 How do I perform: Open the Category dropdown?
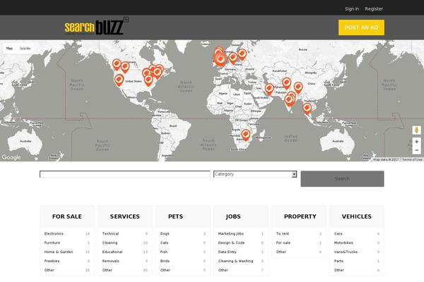click(x=255, y=174)
